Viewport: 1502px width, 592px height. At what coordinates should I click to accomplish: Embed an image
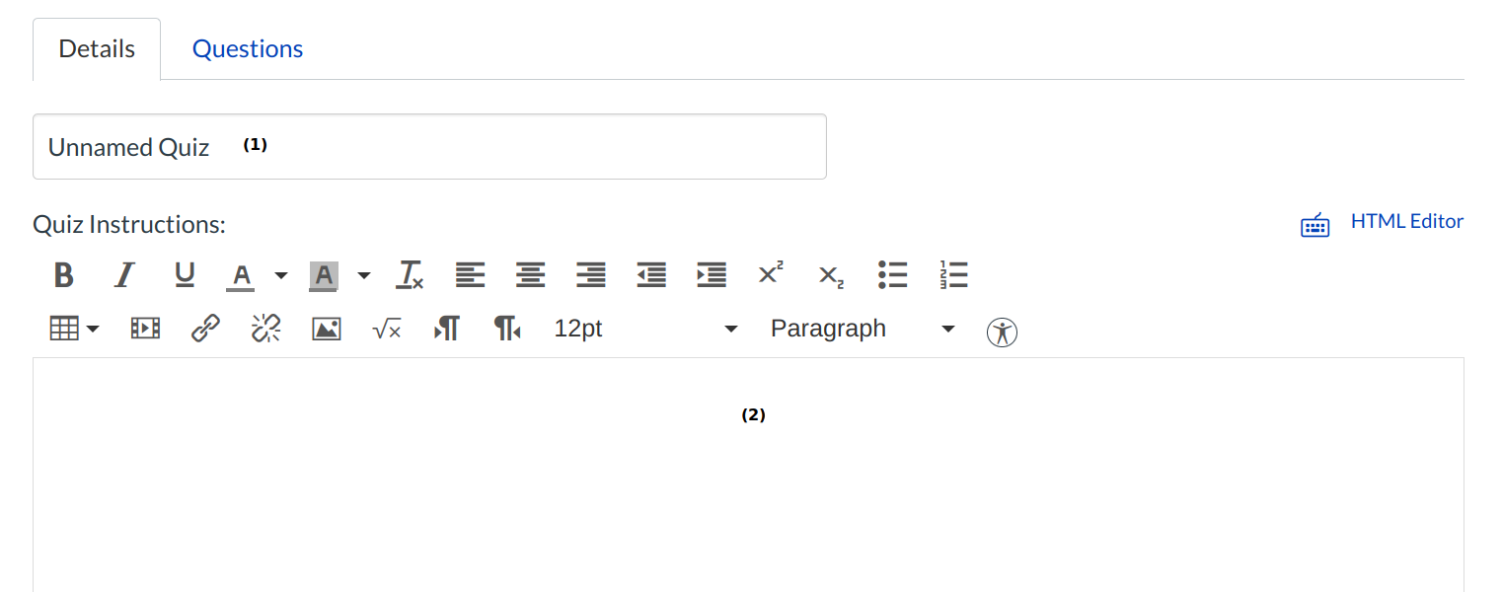(x=327, y=329)
